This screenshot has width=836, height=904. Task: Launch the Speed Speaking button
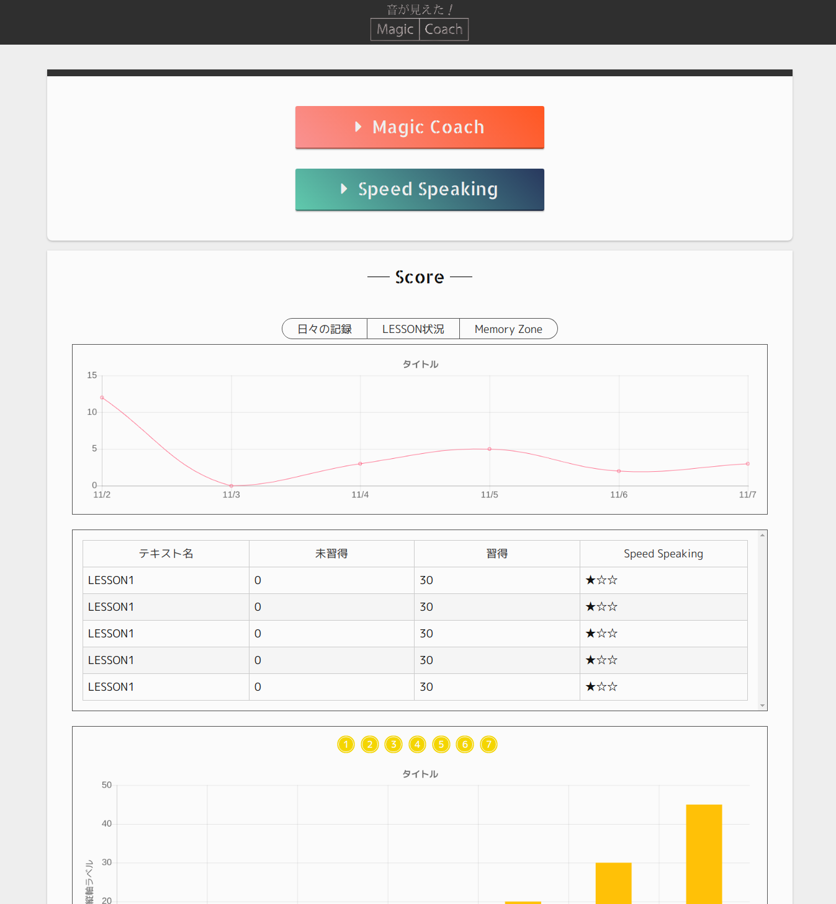[420, 190]
